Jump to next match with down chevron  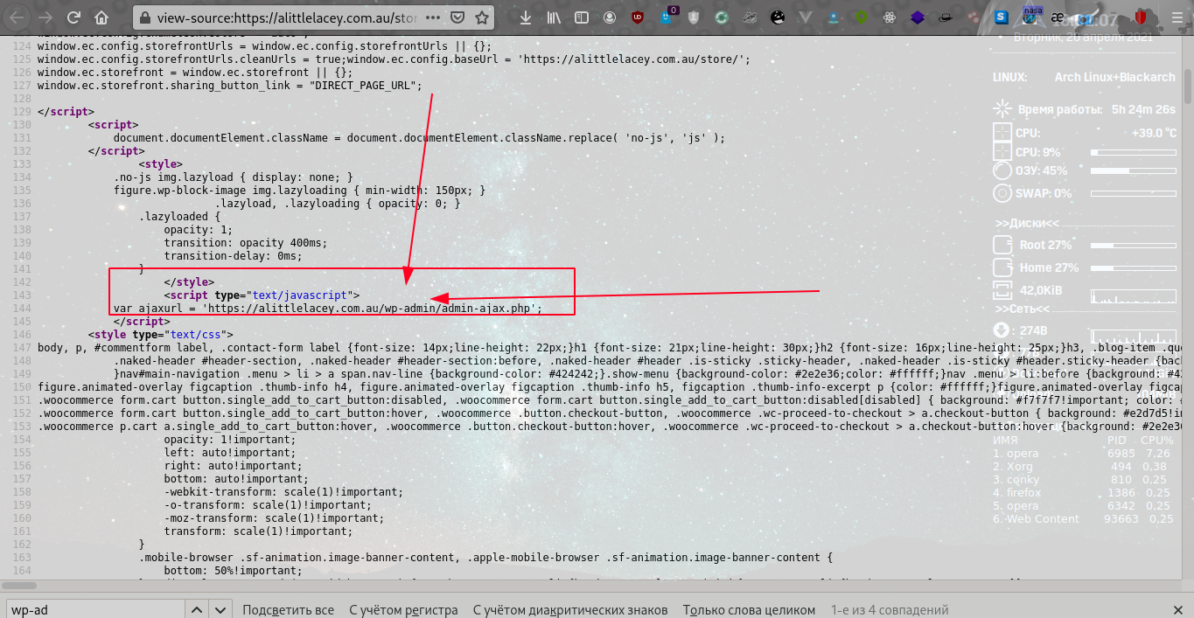click(x=221, y=609)
